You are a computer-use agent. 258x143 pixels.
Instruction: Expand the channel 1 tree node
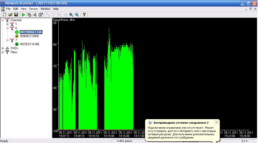click(7, 24)
